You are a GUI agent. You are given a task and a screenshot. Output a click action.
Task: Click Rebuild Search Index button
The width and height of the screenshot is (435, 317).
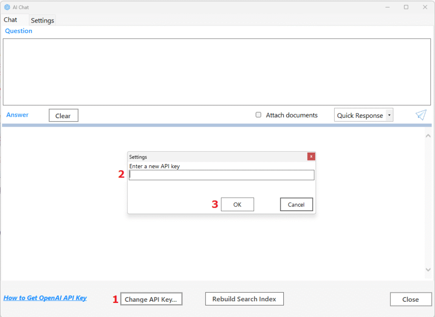[244, 299]
